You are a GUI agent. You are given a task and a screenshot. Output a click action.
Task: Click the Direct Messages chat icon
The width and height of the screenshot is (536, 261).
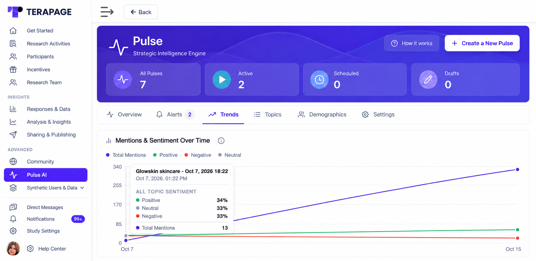point(13,207)
